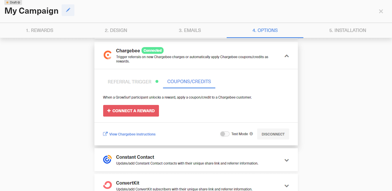Go to the Emails step
The height and width of the screenshot is (191, 392).
[x=189, y=30]
